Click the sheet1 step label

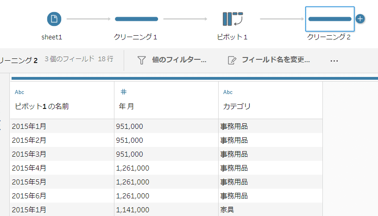(51, 37)
